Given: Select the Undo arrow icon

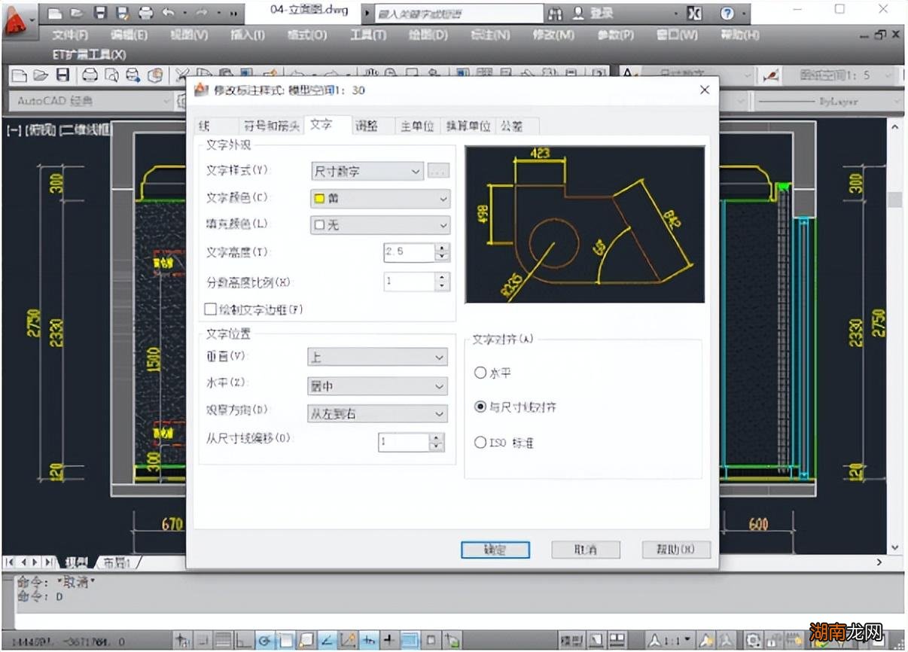Looking at the screenshot, I should [x=168, y=13].
